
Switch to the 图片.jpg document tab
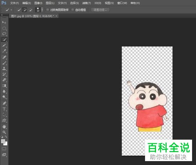point(33,16)
